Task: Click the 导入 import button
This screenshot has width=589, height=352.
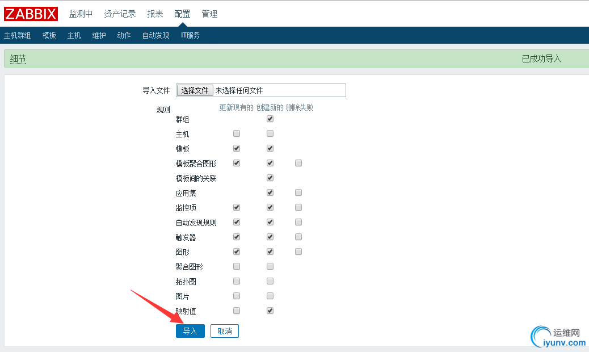Action: [190, 331]
